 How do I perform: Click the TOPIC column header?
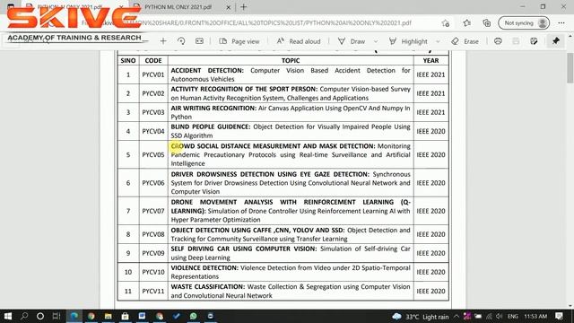click(291, 61)
